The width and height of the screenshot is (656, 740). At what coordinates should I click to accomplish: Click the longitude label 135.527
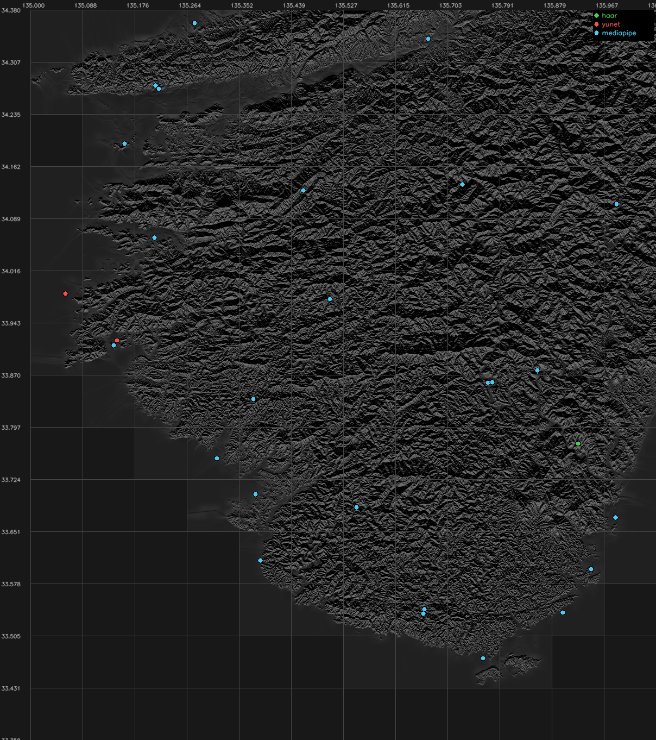click(346, 5)
